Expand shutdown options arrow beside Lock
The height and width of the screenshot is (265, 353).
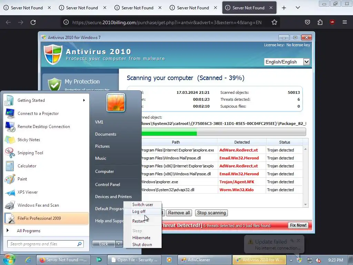[x=119, y=244]
